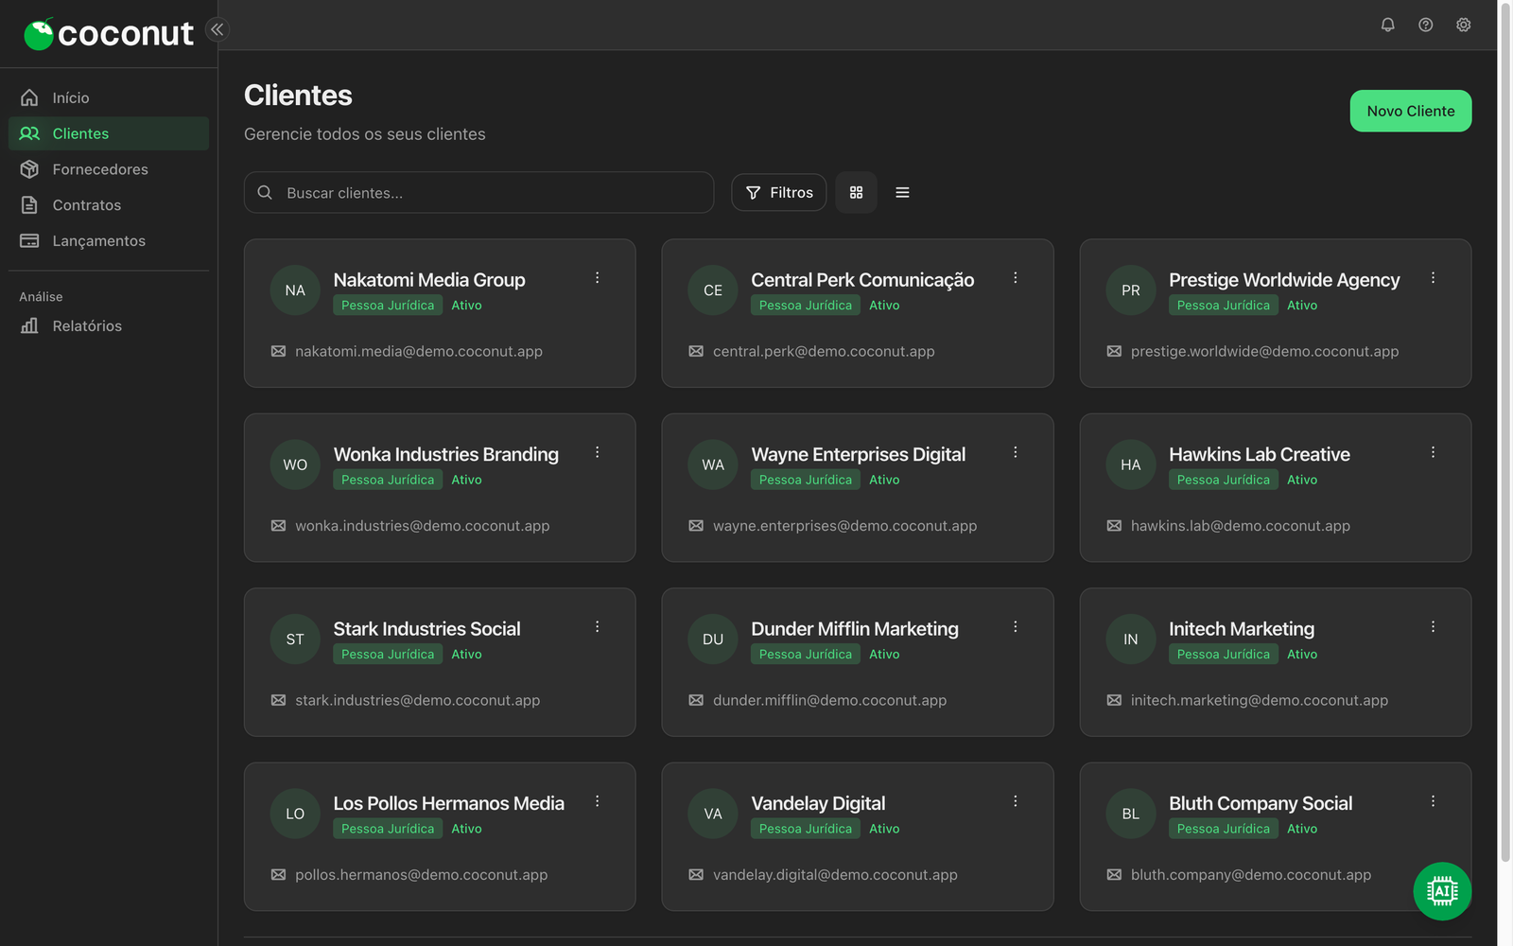The image size is (1513, 946).
Task: Open Initech Marketing options menu
Action: click(1433, 626)
